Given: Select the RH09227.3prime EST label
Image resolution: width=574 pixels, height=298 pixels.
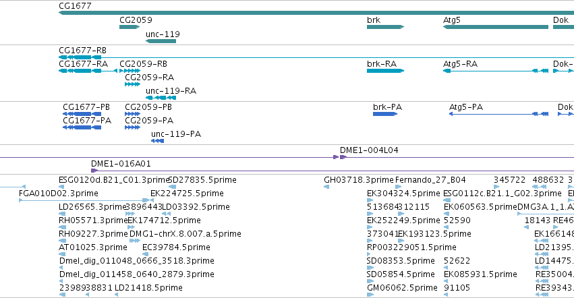Looking at the screenshot, I should tap(93, 234).
